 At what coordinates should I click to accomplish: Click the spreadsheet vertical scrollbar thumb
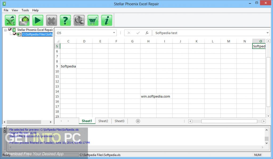tap(268, 82)
